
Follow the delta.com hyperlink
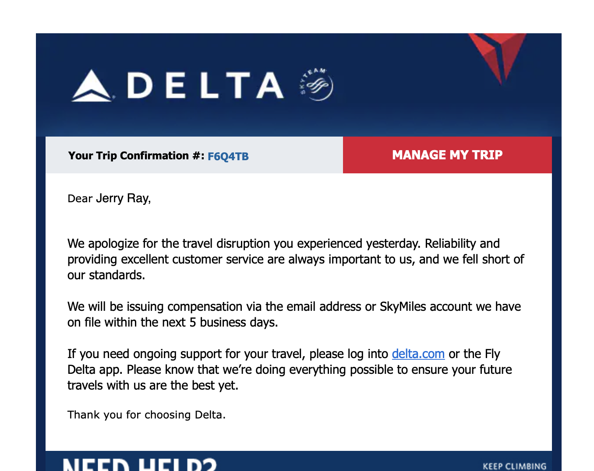418,354
